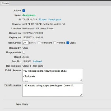The width and height of the screenshot is (111, 111).
Task: Open the Search posts link
Action: (55, 20)
